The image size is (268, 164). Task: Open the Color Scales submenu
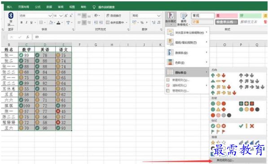pos(187,62)
